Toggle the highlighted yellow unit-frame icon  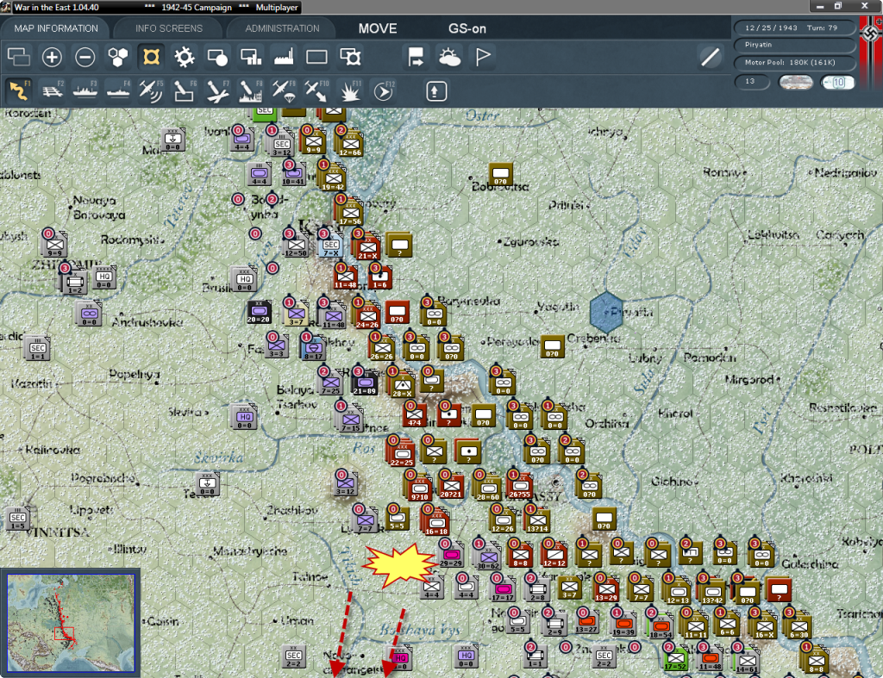pyautogui.click(x=151, y=57)
